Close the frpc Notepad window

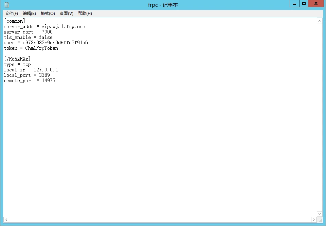pos(316,3)
